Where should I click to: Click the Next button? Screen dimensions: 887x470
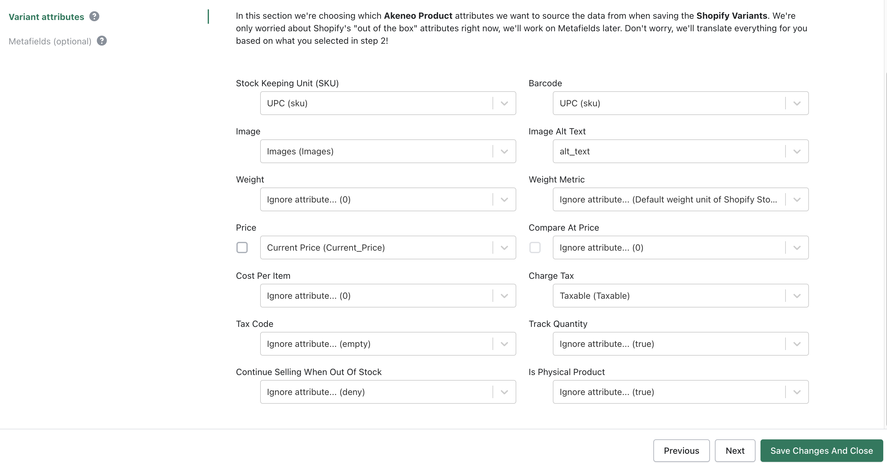point(735,451)
